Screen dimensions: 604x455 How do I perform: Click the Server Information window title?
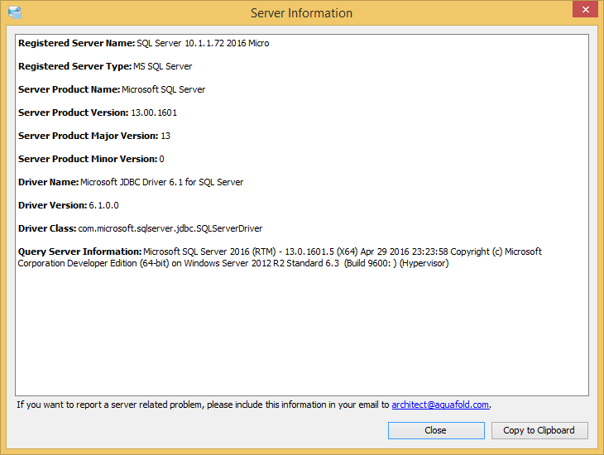[302, 13]
